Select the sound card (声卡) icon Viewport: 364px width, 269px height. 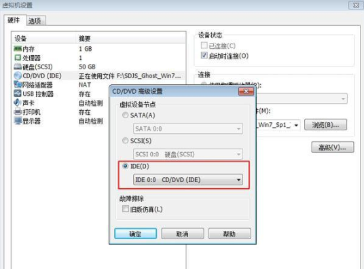(18, 103)
